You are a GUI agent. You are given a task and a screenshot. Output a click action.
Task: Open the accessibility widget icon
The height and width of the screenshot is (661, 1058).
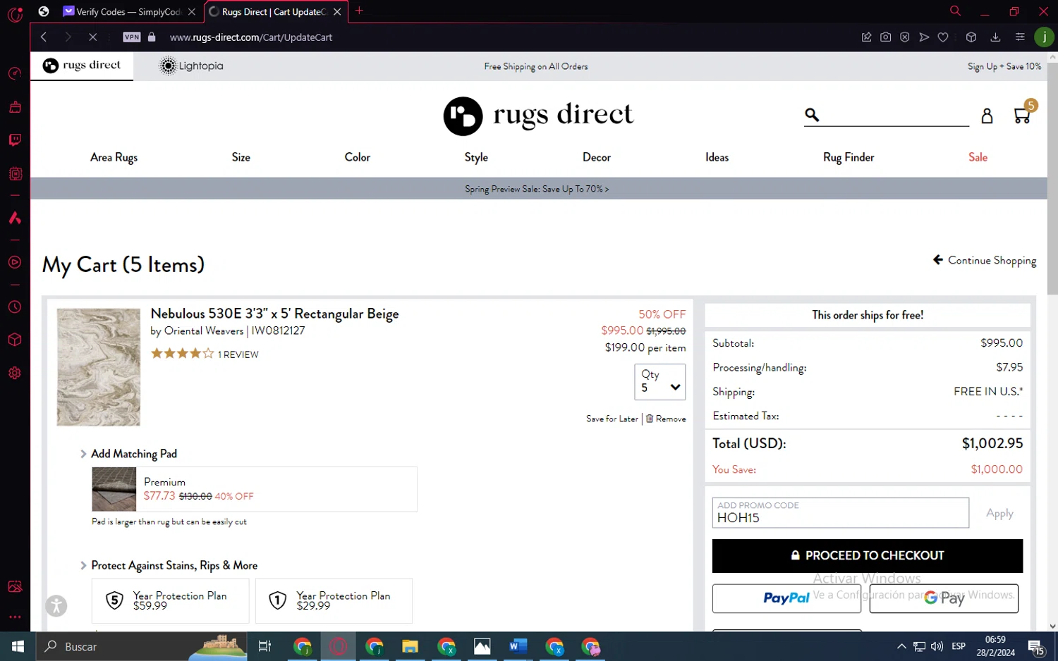click(56, 605)
